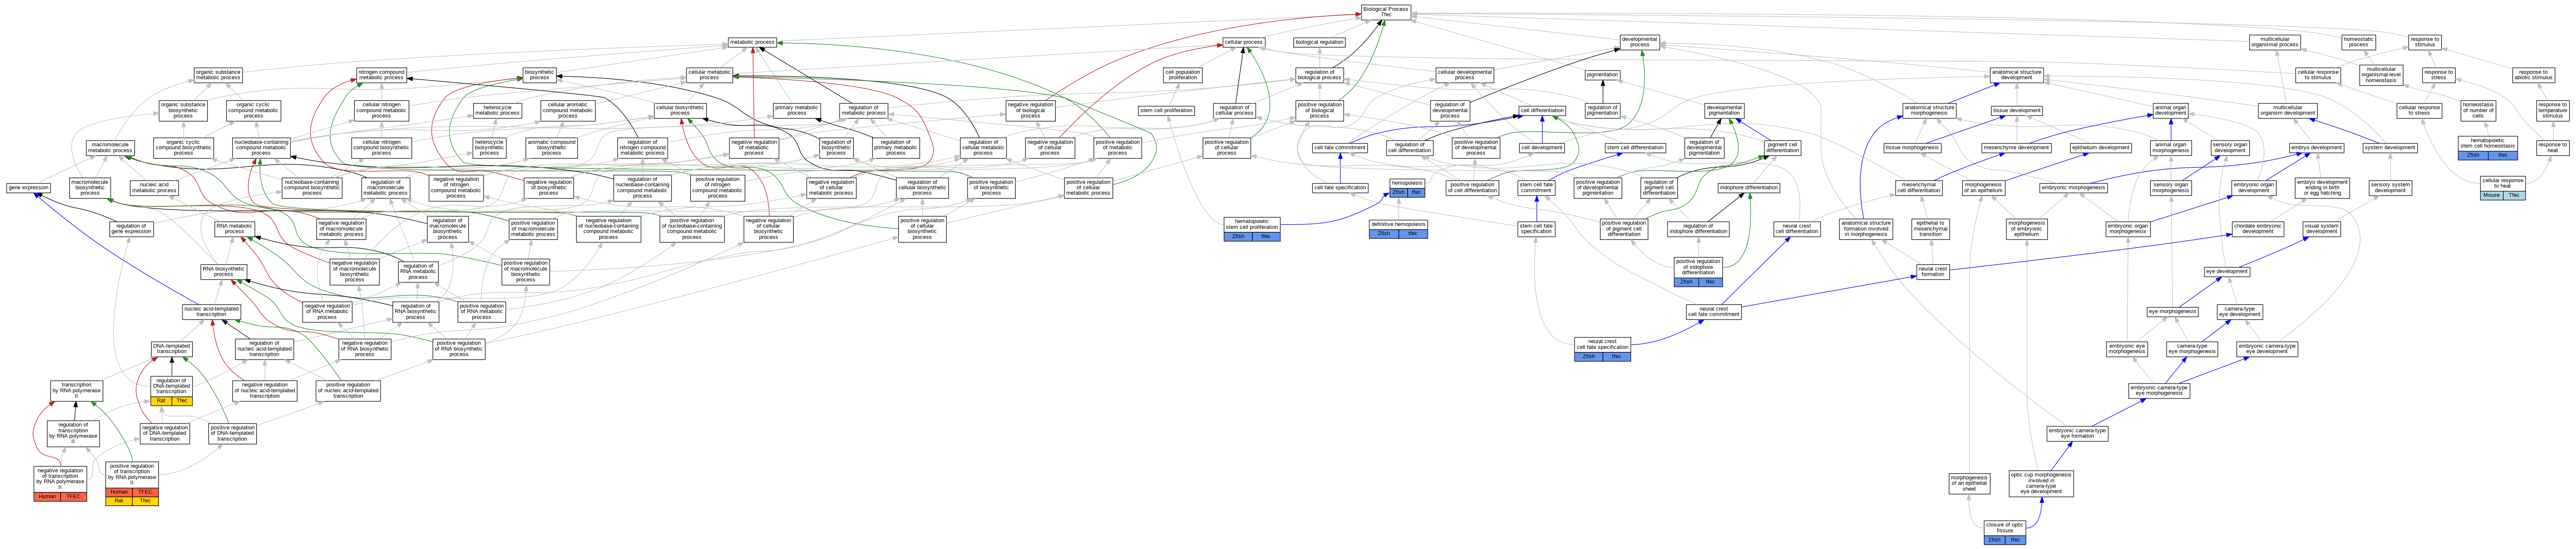Select the 'mesenchyme development' node

pos(2016,148)
